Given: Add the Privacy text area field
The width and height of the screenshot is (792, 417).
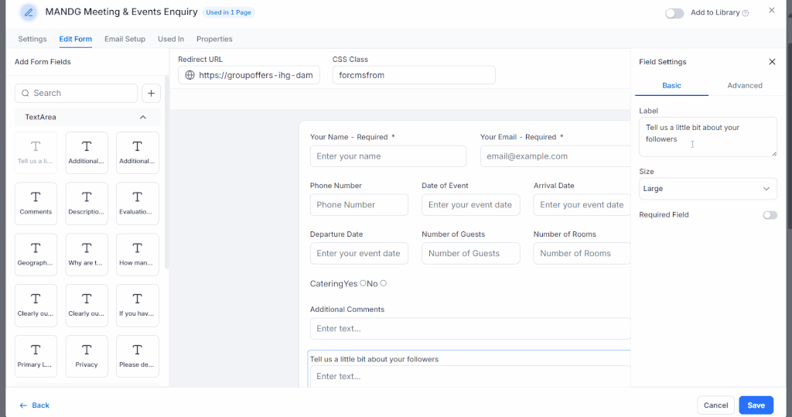Looking at the screenshot, I should (87, 356).
